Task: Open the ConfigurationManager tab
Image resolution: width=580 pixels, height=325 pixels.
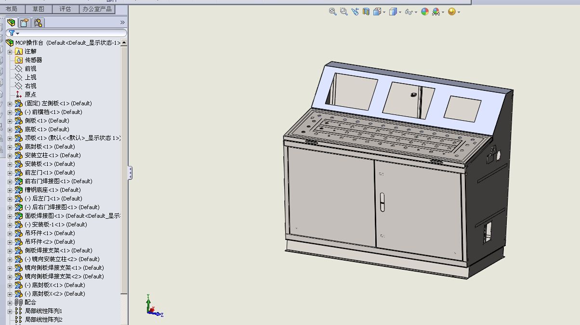Action: click(x=38, y=22)
